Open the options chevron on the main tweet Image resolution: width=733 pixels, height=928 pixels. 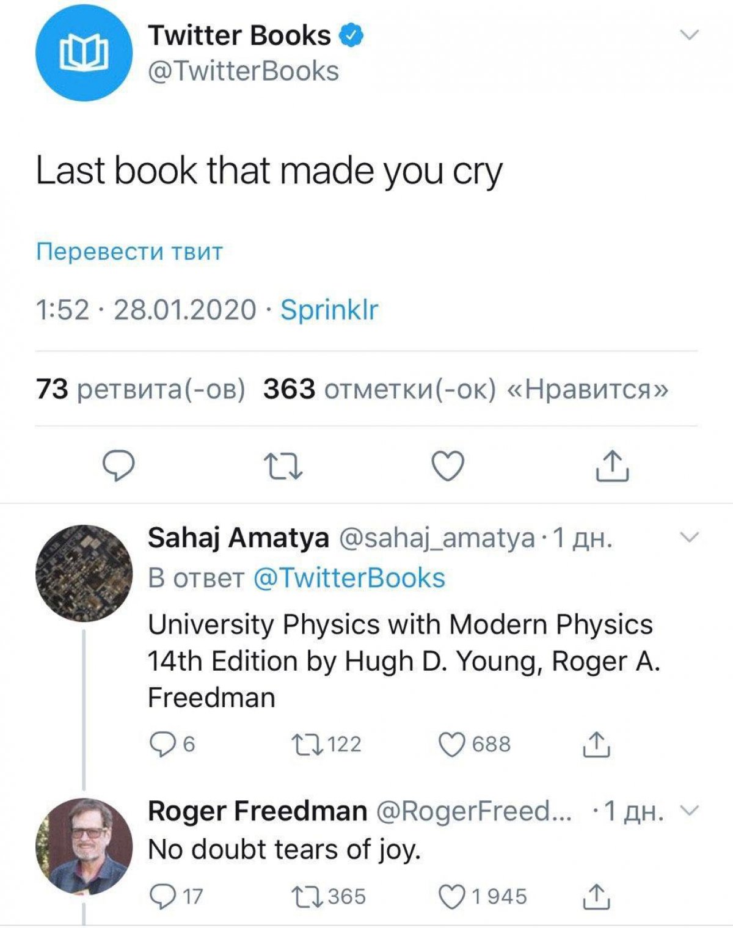(x=688, y=35)
